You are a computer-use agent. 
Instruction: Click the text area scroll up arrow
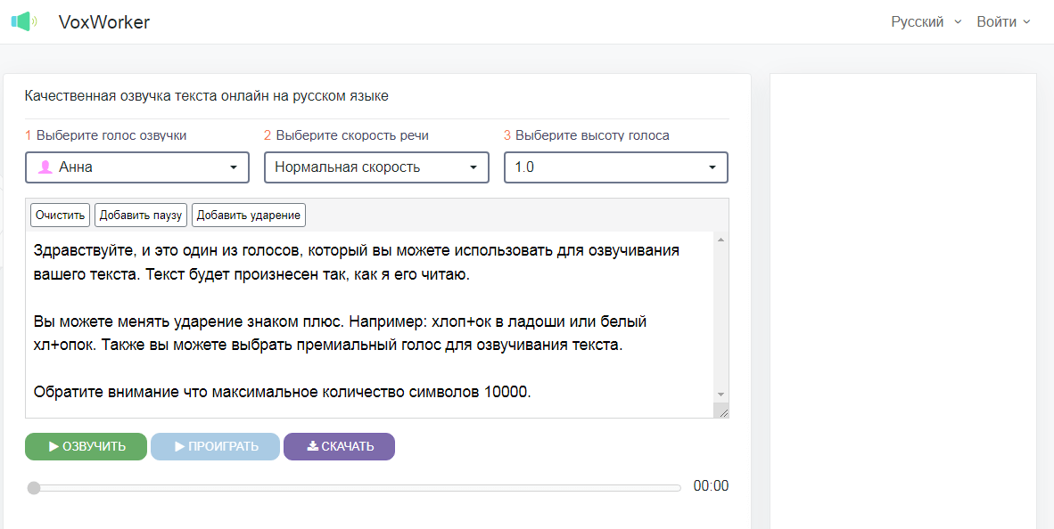point(721,240)
